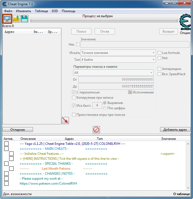Click the Опции label
This screenshot has width=193, height=199.
pos(185,33)
